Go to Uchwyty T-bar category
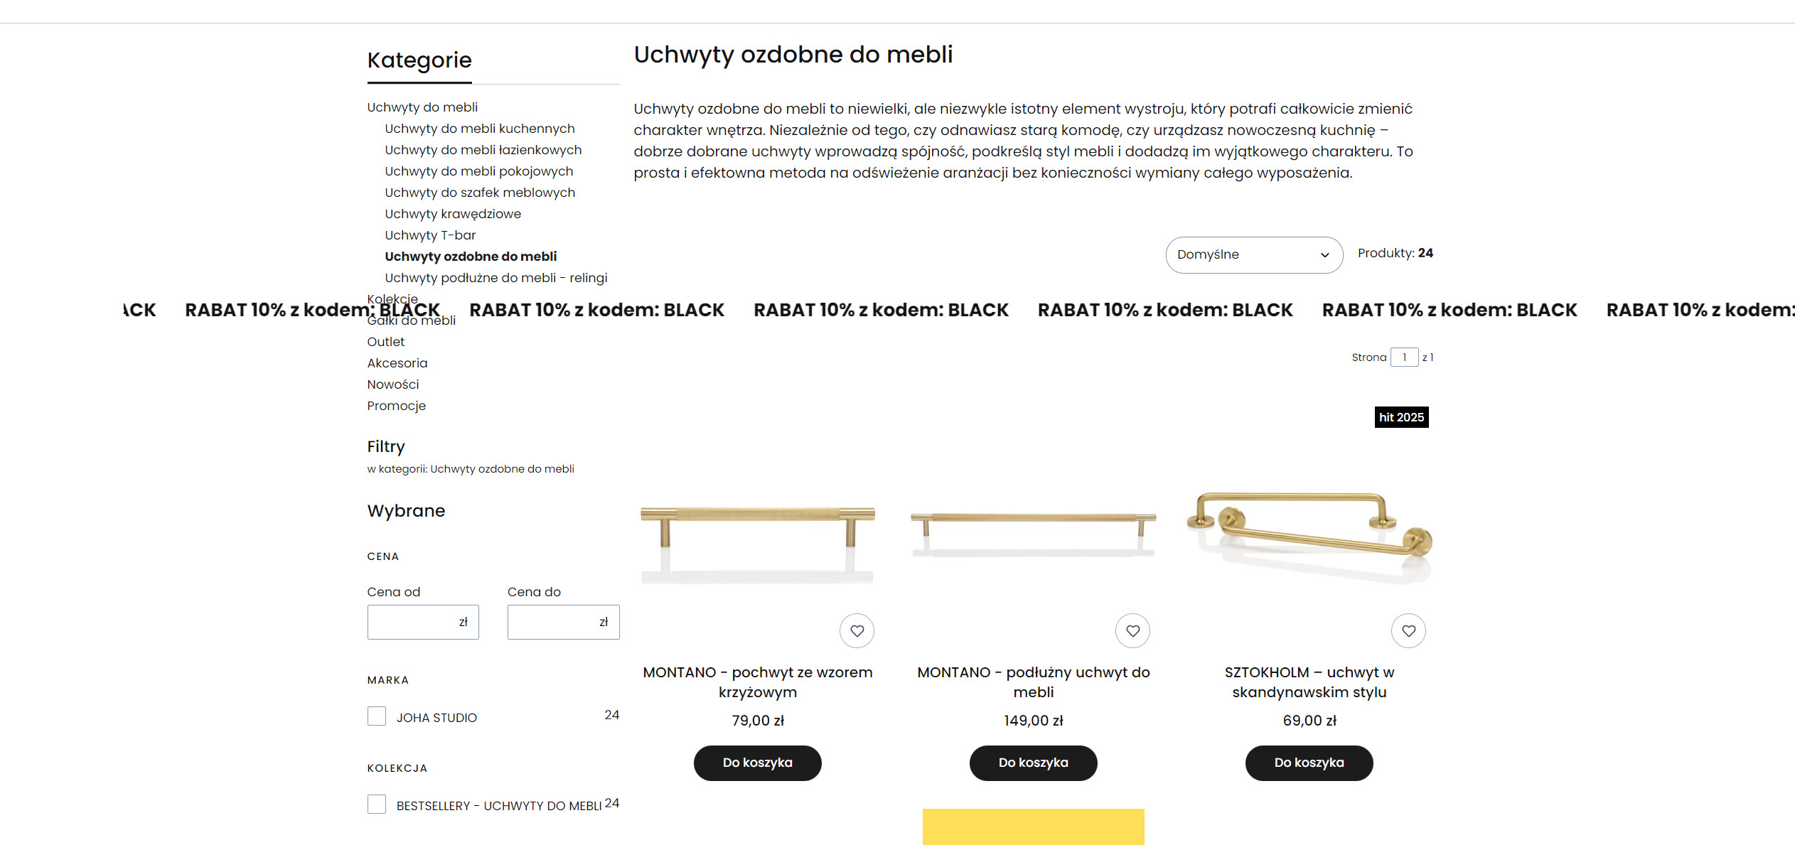This screenshot has width=1795, height=845. [430, 235]
